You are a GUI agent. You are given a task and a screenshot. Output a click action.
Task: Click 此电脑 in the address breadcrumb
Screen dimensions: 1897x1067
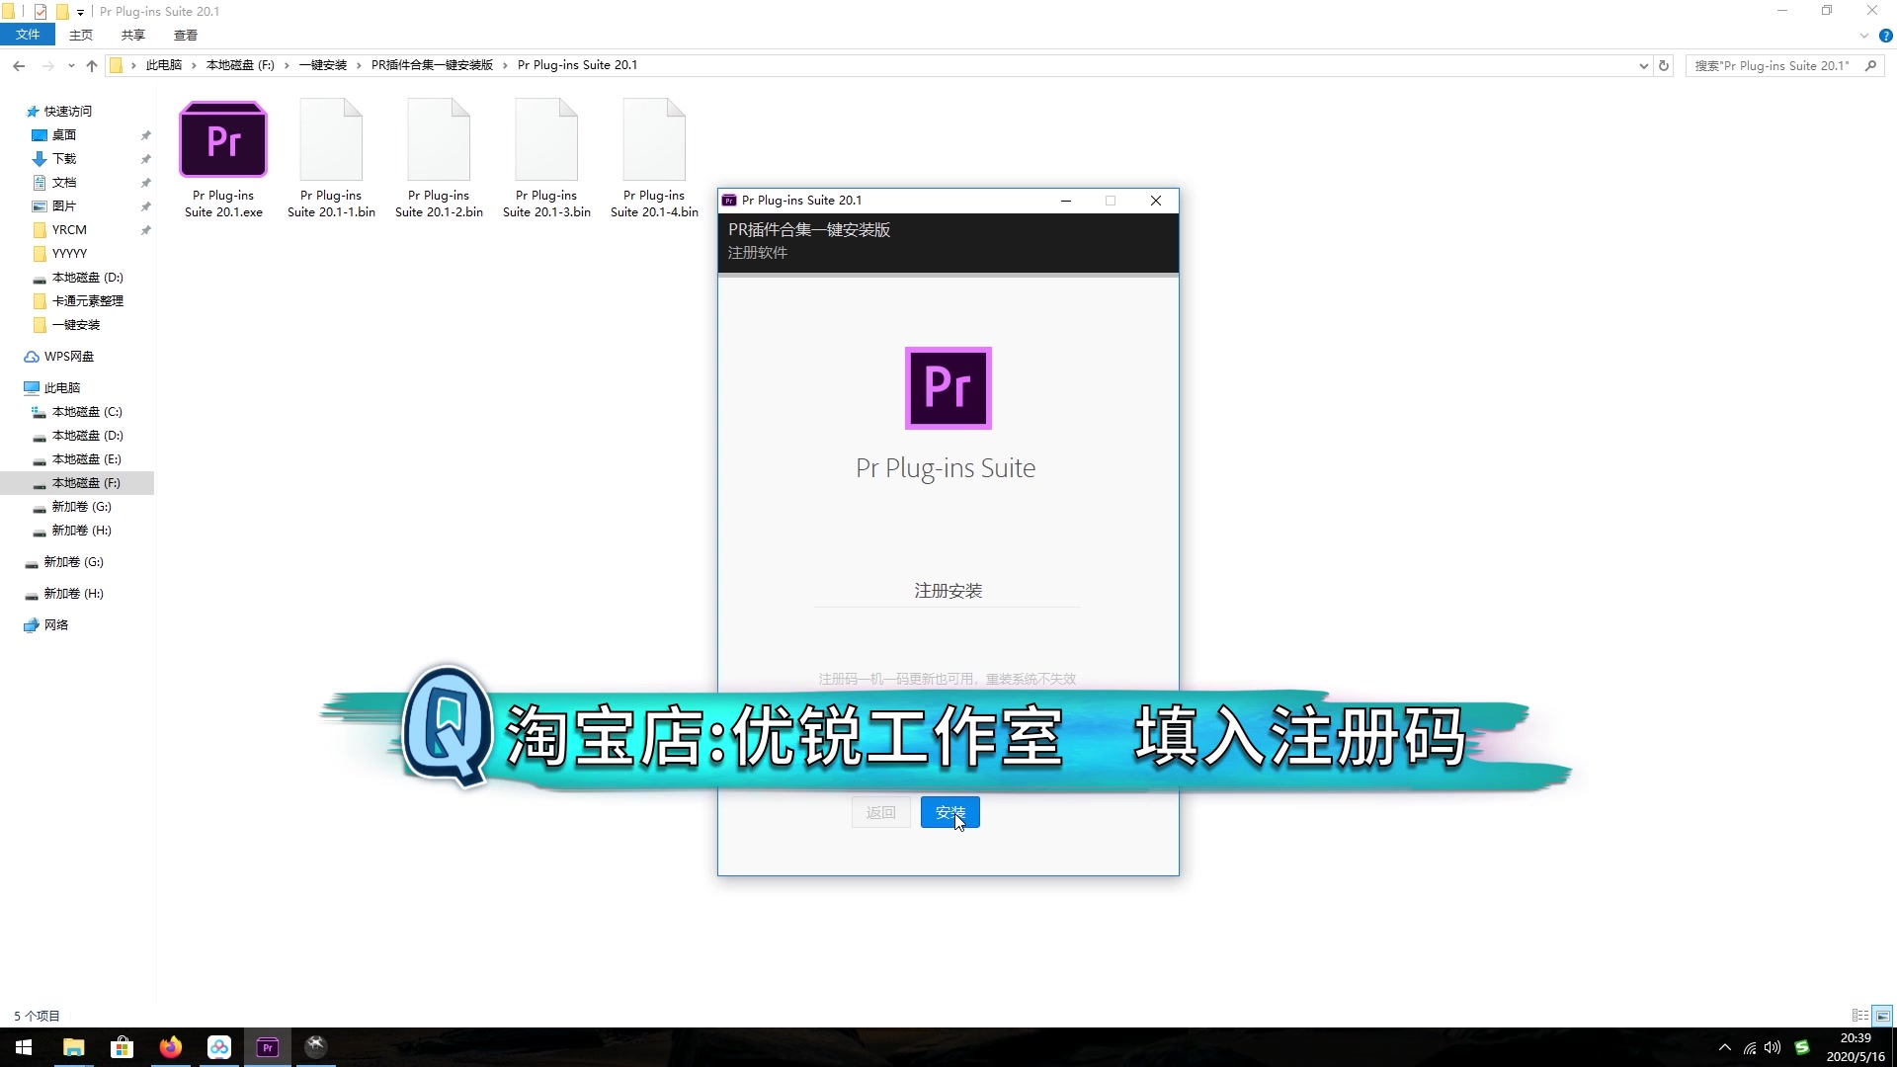164,65
